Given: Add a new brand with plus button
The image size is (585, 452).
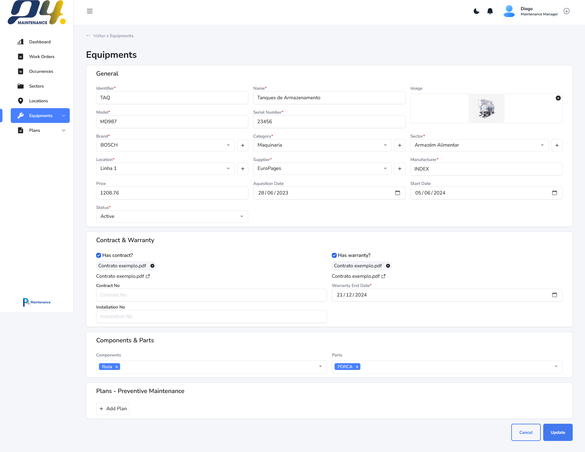Looking at the screenshot, I should click(243, 145).
